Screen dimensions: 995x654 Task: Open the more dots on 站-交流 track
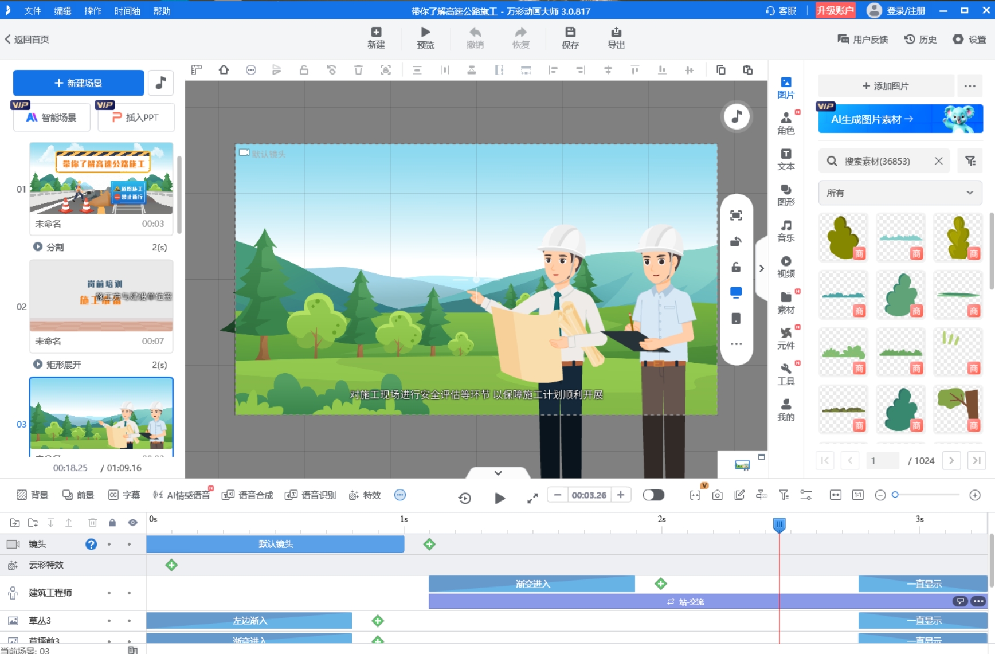click(978, 601)
